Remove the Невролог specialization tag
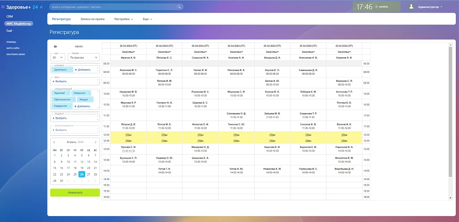459x222 pixels. 88,93
